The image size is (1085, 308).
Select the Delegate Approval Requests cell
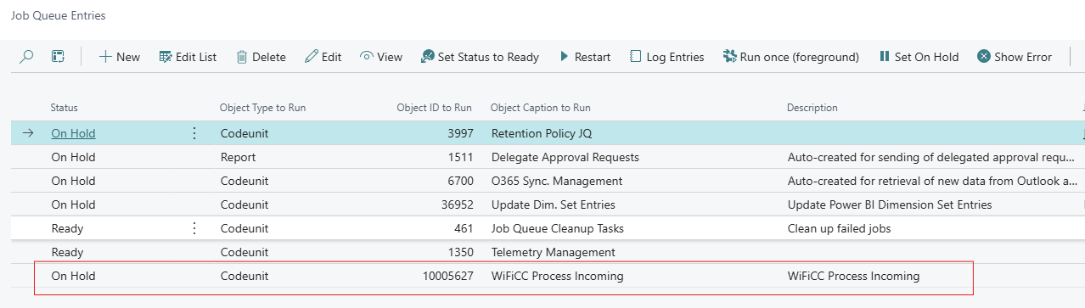pos(565,157)
